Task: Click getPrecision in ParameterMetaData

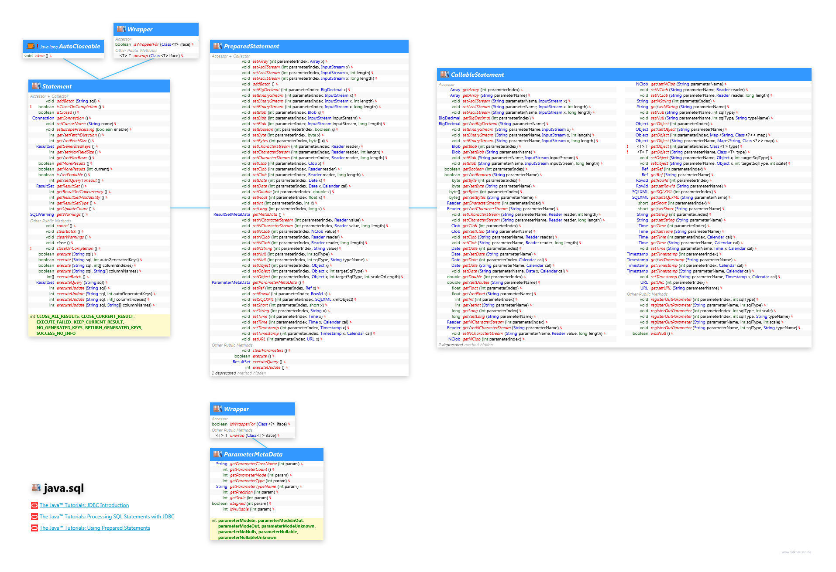Action: click(241, 492)
